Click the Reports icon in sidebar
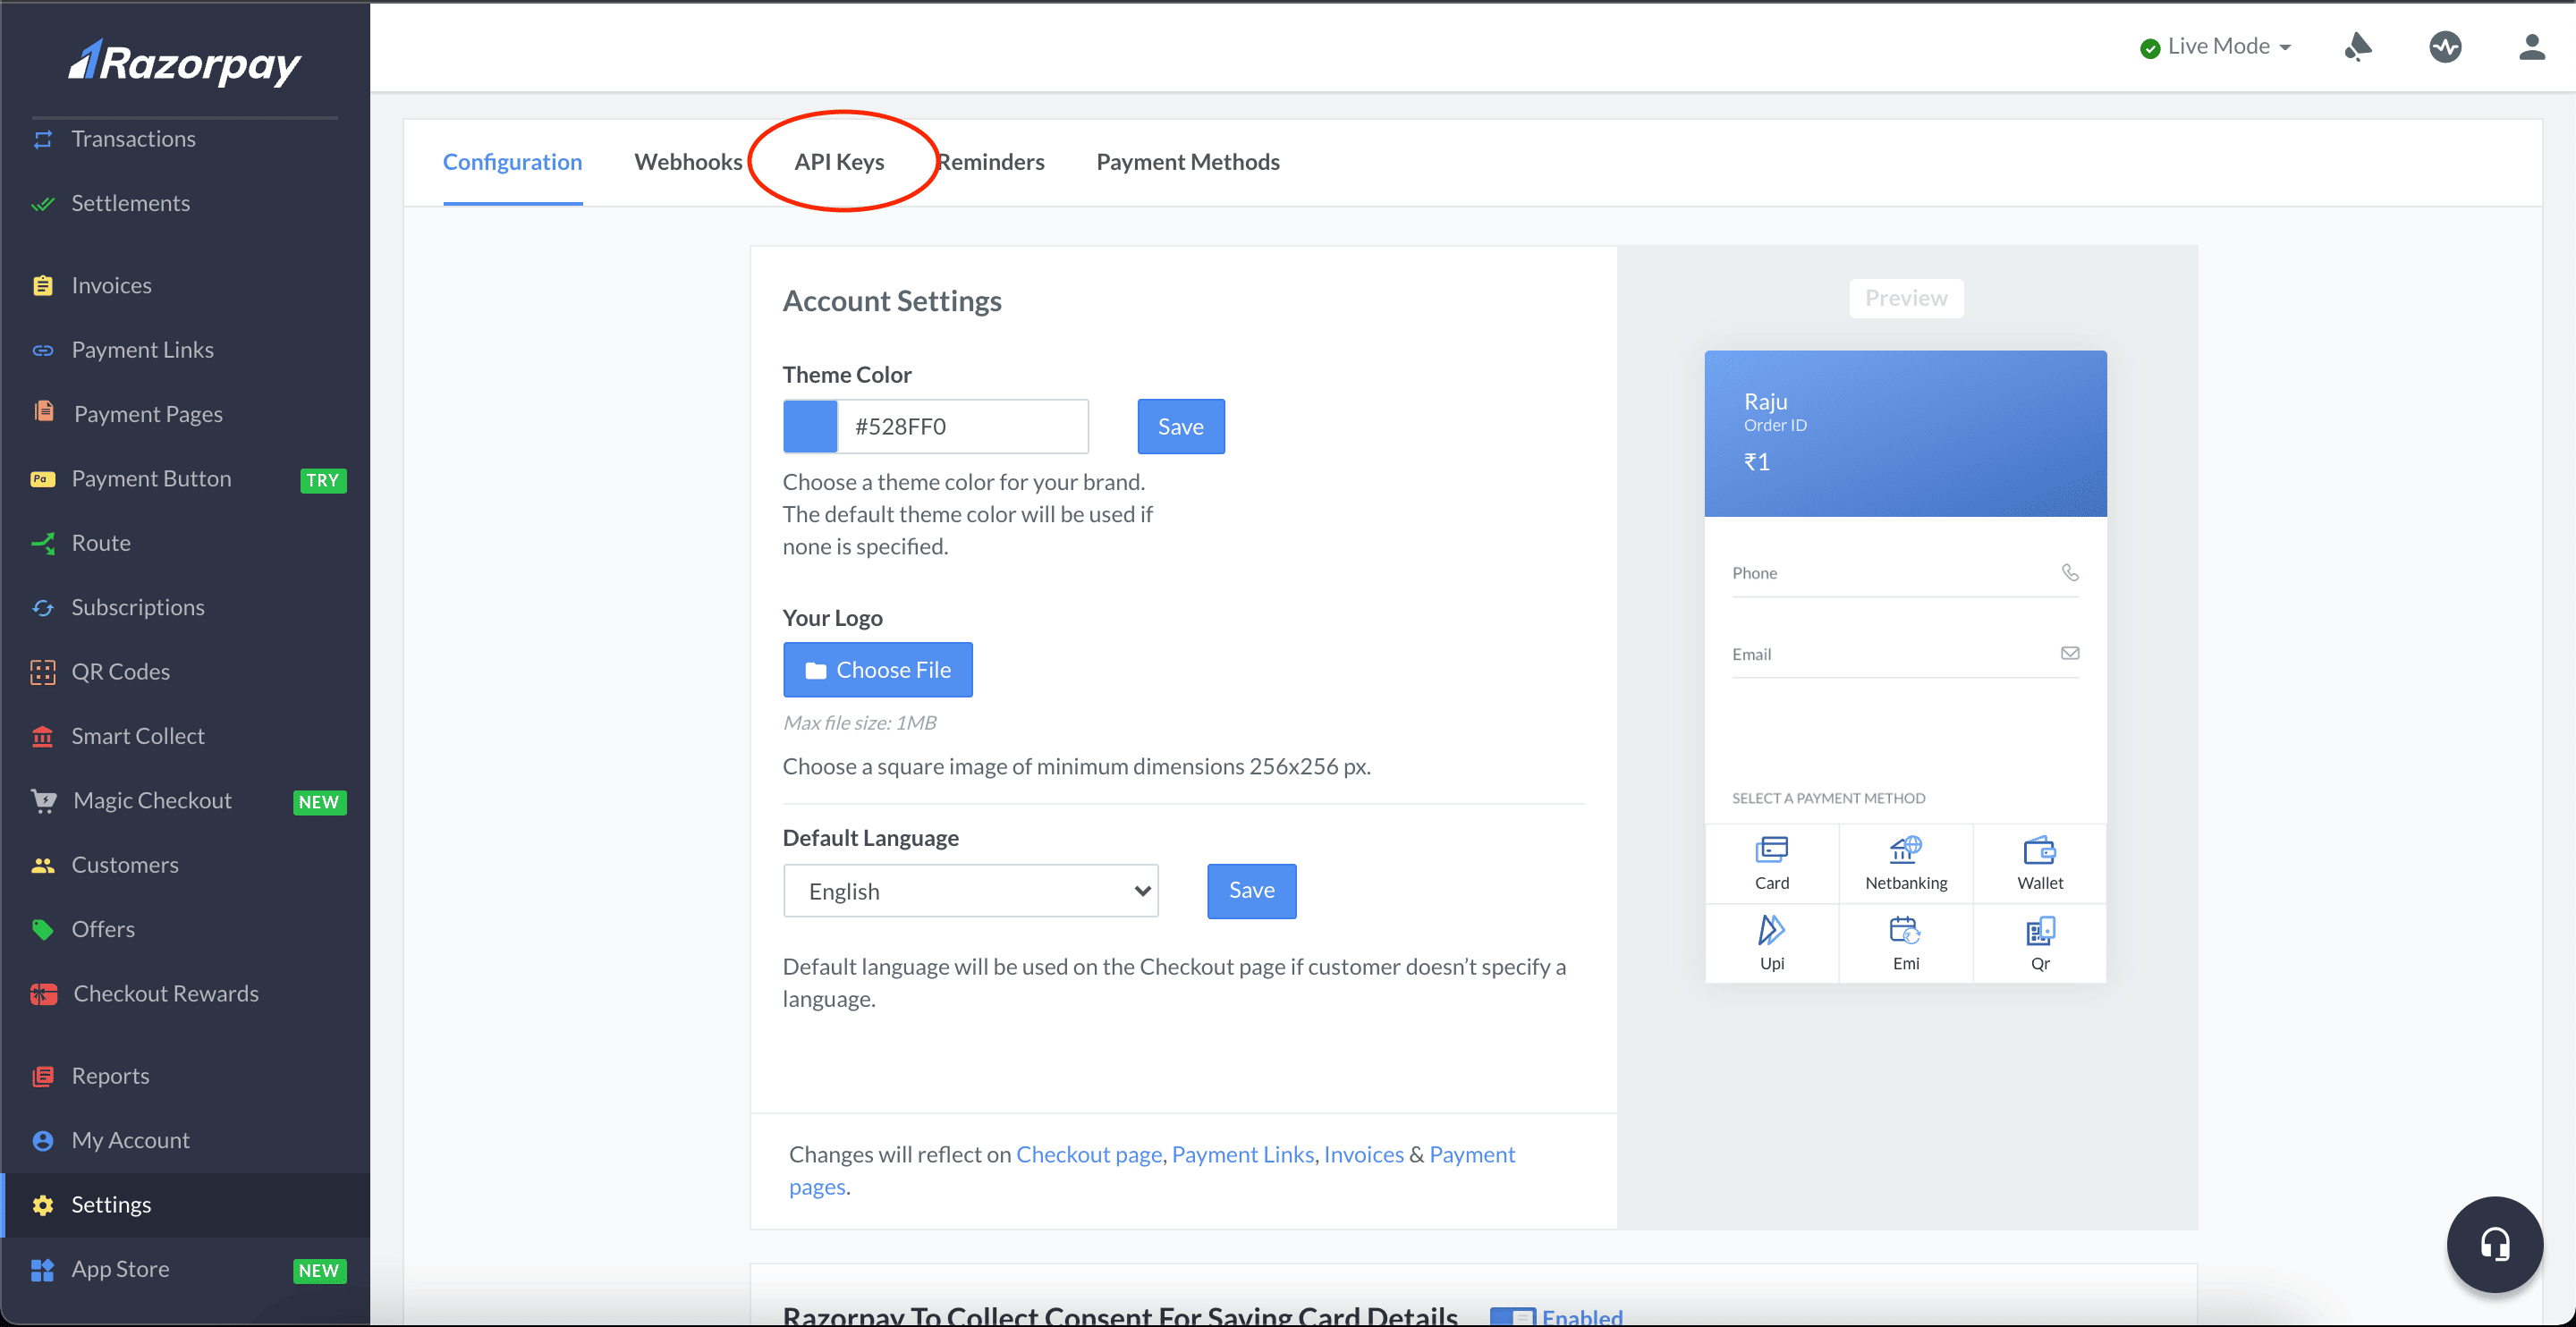The height and width of the screenshot is (1327, 2576). pyautogui.click(x=42, y=1077)
